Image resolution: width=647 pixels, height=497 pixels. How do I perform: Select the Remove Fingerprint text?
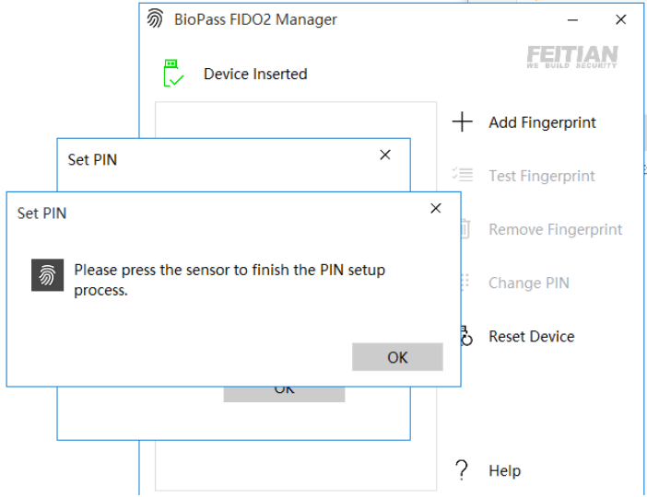pos(555,229)
